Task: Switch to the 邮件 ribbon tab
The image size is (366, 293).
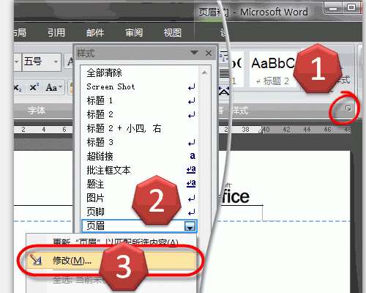Action: tap(95, 32)
